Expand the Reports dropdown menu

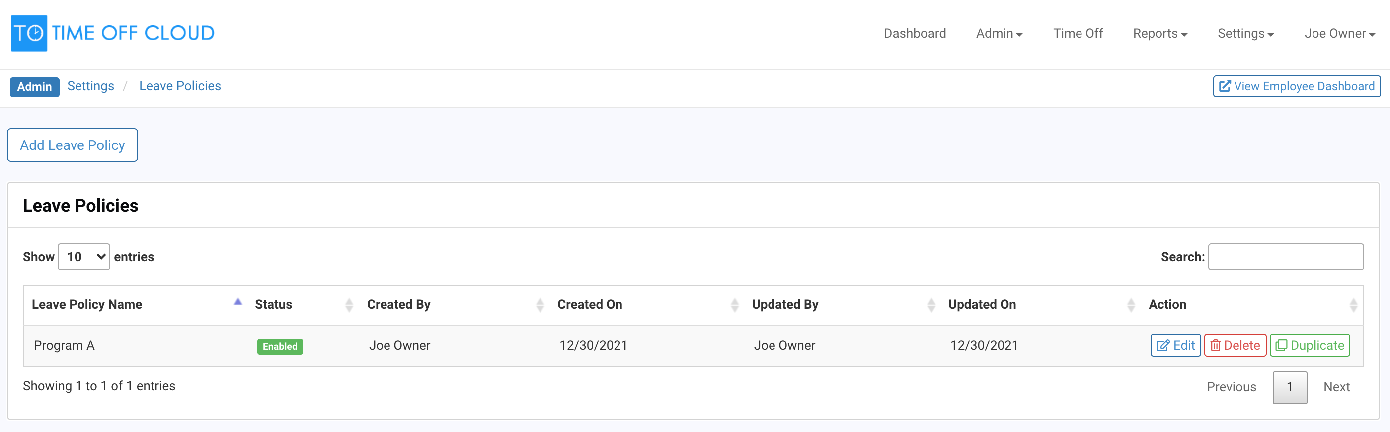click(1160, 33)
